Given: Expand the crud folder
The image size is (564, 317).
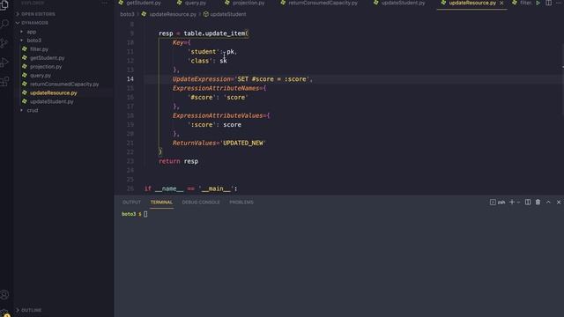Looking at the screenshot, I should coord(33,110).
